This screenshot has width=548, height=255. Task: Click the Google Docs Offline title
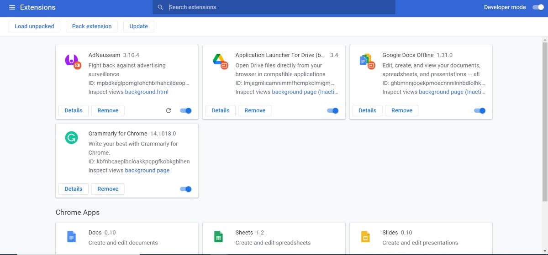(x=408, y=55)
